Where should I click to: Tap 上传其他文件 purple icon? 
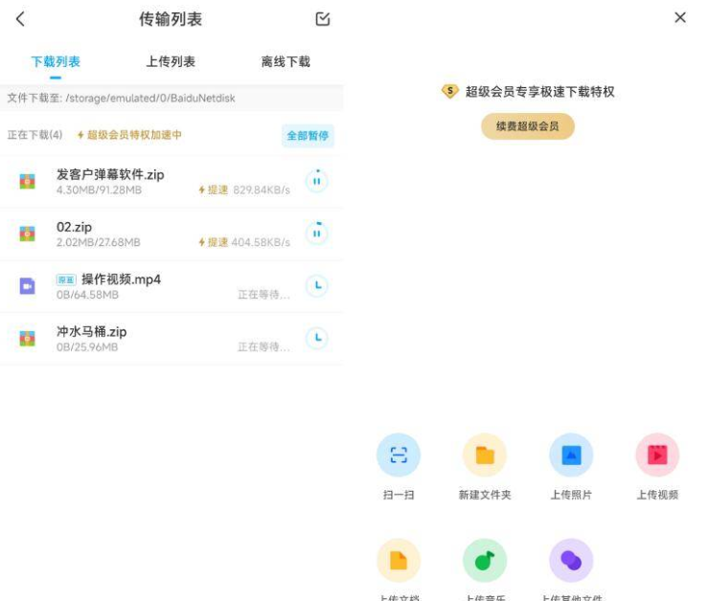(571, 561)
